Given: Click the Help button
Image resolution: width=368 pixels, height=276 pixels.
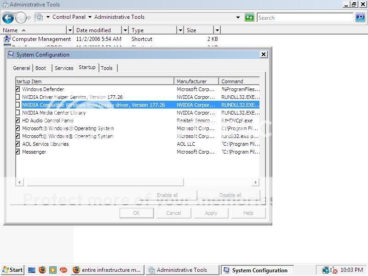Looking at the screenshot, I should point(248,213).
